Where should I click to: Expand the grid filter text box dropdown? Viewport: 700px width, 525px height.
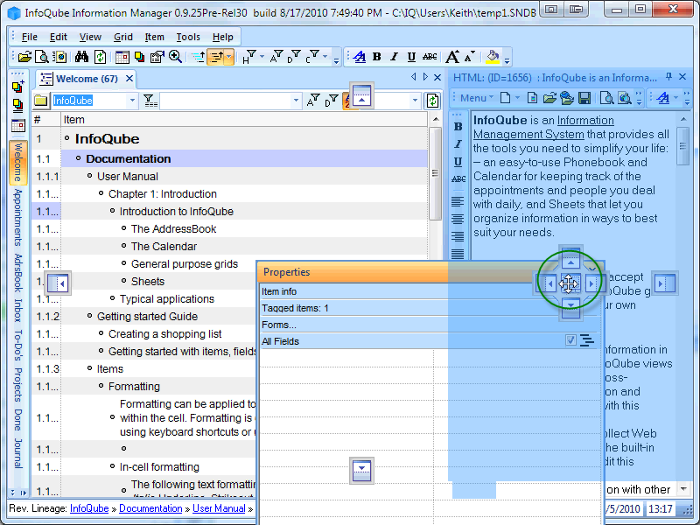click(x=296, y=101)
